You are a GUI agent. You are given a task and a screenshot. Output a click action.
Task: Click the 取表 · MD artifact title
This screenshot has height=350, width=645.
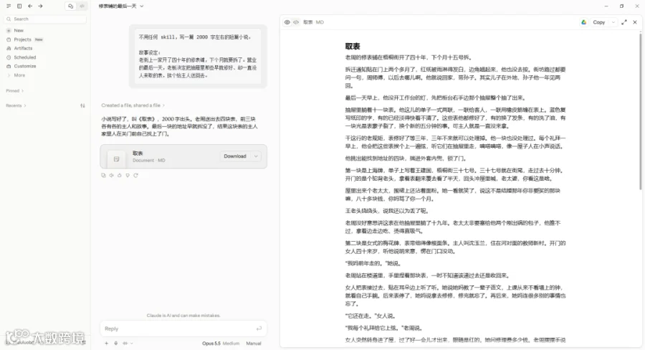(x=313, y=22)
